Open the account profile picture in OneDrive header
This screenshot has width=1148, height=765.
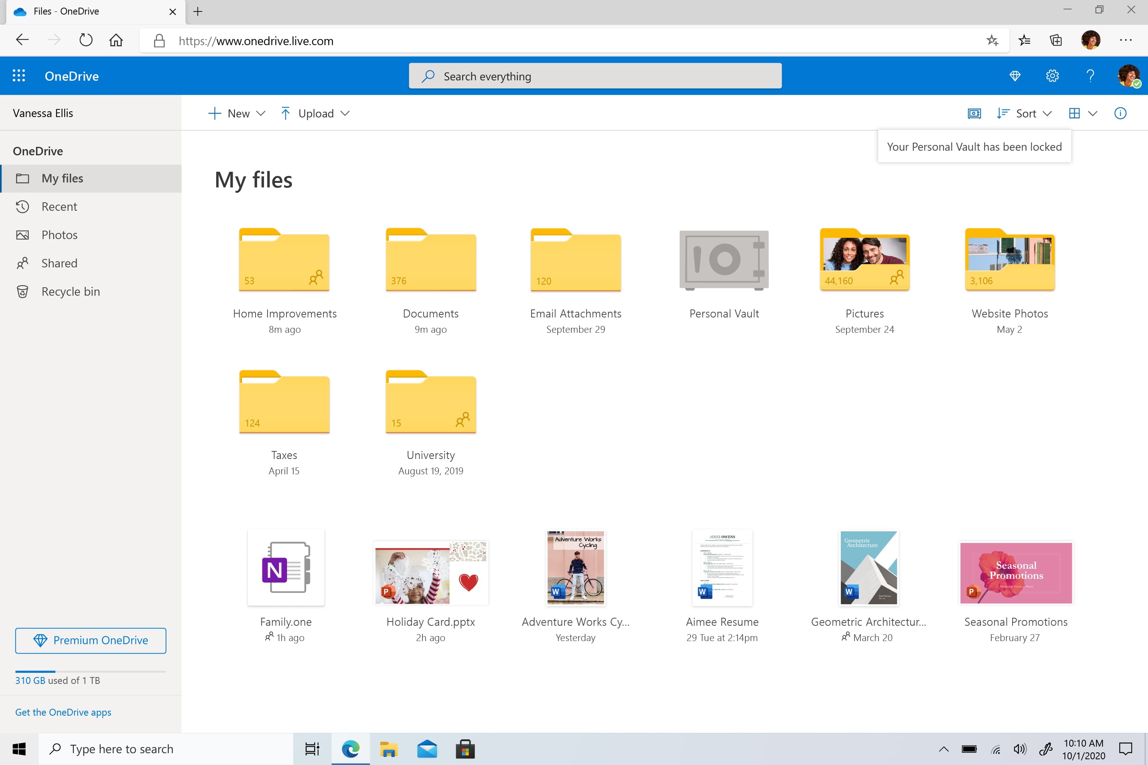pyautogui.click(x=1129, y=76)
